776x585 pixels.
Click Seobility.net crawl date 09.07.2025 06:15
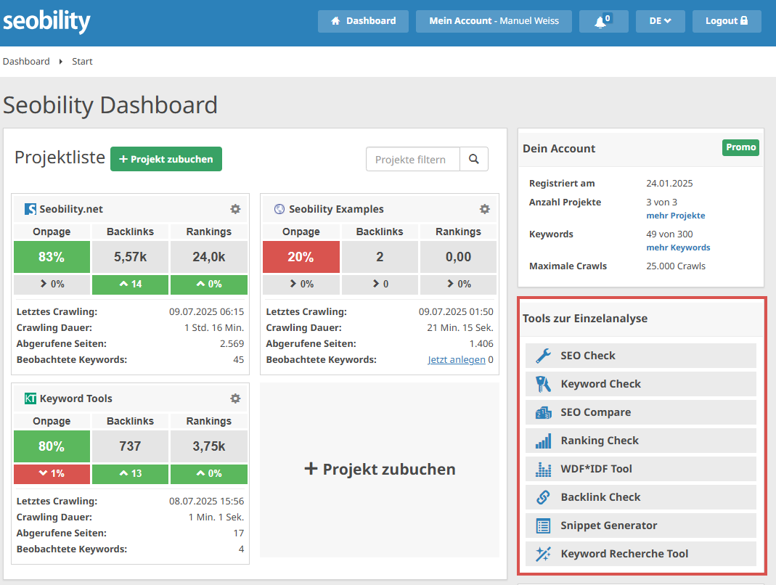(206, 312)
